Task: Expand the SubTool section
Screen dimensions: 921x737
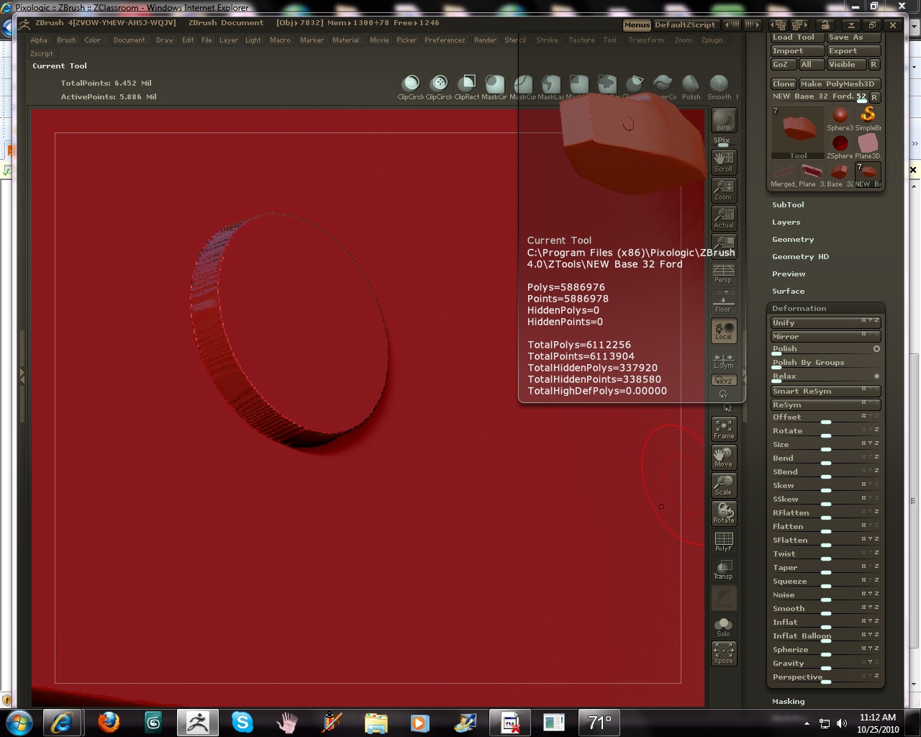Action: coord(788,205)
